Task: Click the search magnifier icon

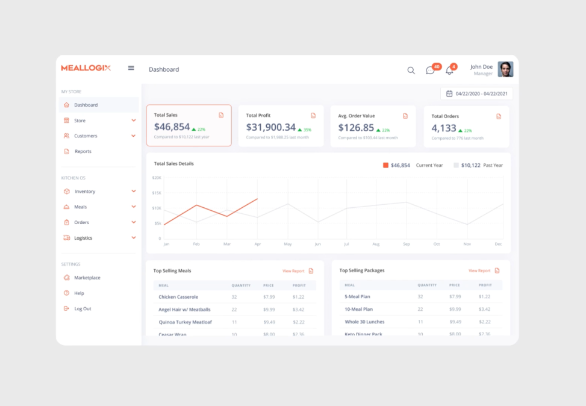Action: click(x=411, y=70)
